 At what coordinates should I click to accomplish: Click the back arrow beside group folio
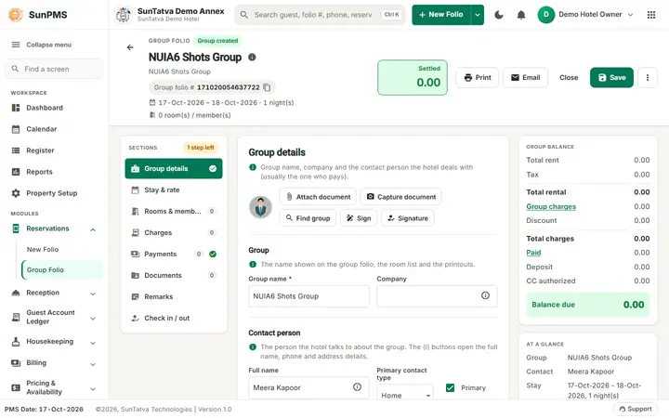coord(130,47)
